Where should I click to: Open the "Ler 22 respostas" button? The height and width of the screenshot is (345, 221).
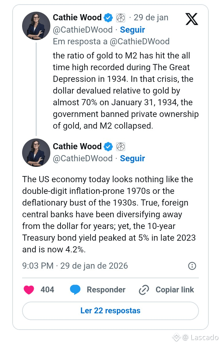(110, 311)
